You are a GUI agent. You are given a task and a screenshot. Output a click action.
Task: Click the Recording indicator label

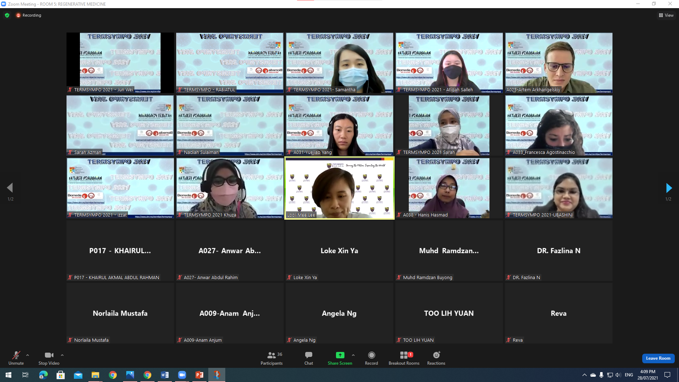pyautogui.click(x=31, y=15)
